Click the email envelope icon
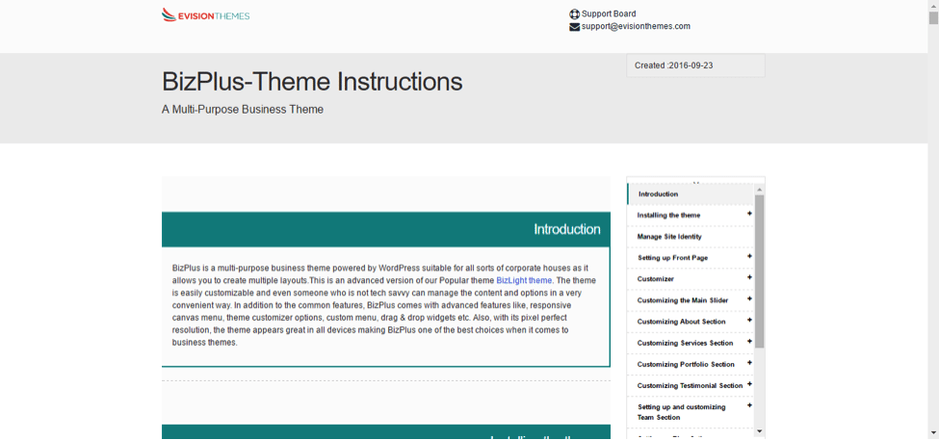This screenshot has height=440, width=939. tap(574, 27)
